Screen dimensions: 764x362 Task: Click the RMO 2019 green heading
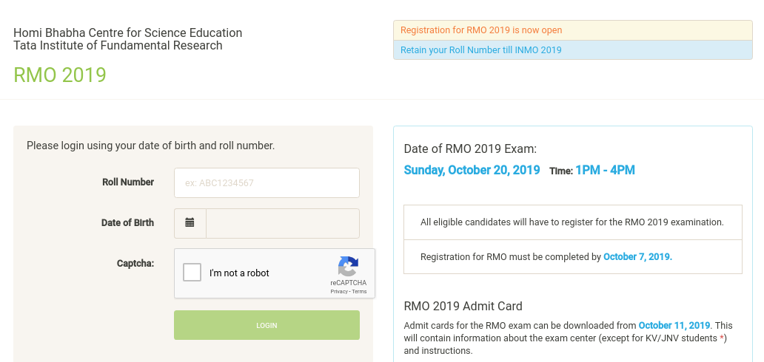[60, 75]
